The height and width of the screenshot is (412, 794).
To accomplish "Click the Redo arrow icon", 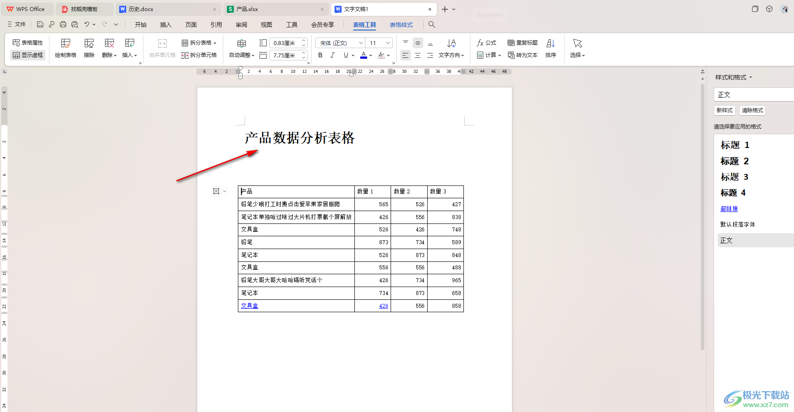I will click(105, 25).
